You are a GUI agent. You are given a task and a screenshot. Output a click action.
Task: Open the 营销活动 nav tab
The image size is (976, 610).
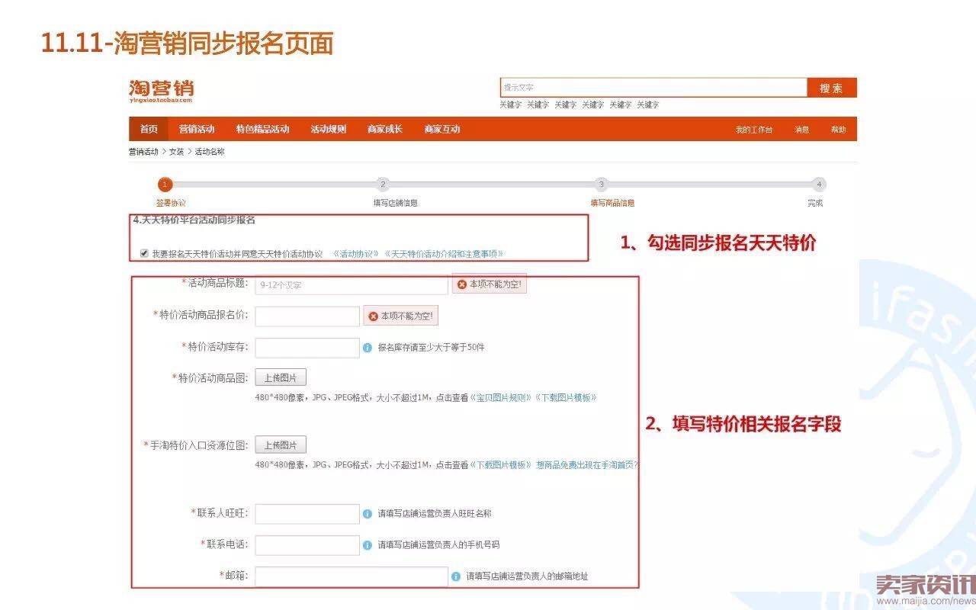coord(197,129)
